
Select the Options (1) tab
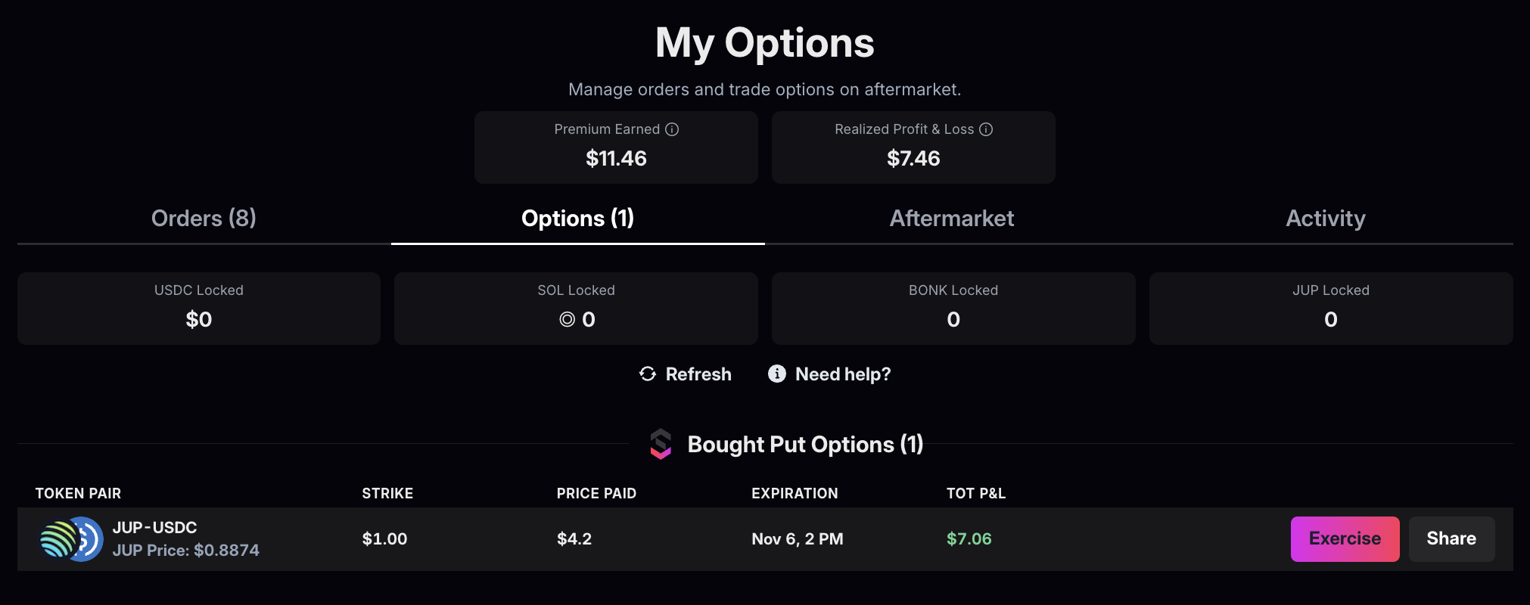[x=577, y=219]
